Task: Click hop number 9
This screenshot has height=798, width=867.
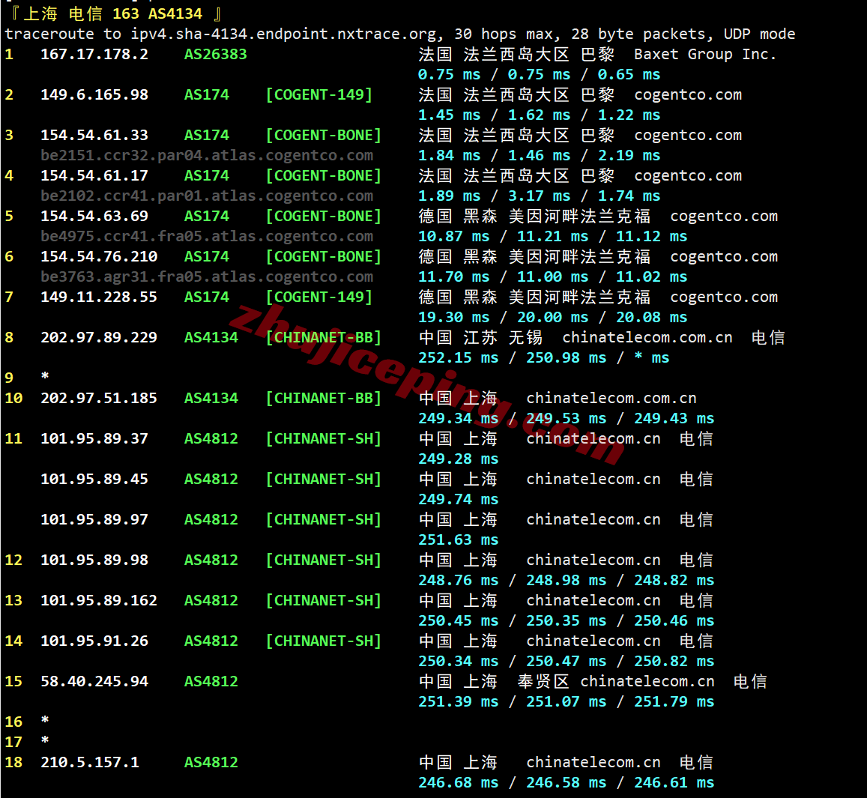Action: [x=10, y=378]
